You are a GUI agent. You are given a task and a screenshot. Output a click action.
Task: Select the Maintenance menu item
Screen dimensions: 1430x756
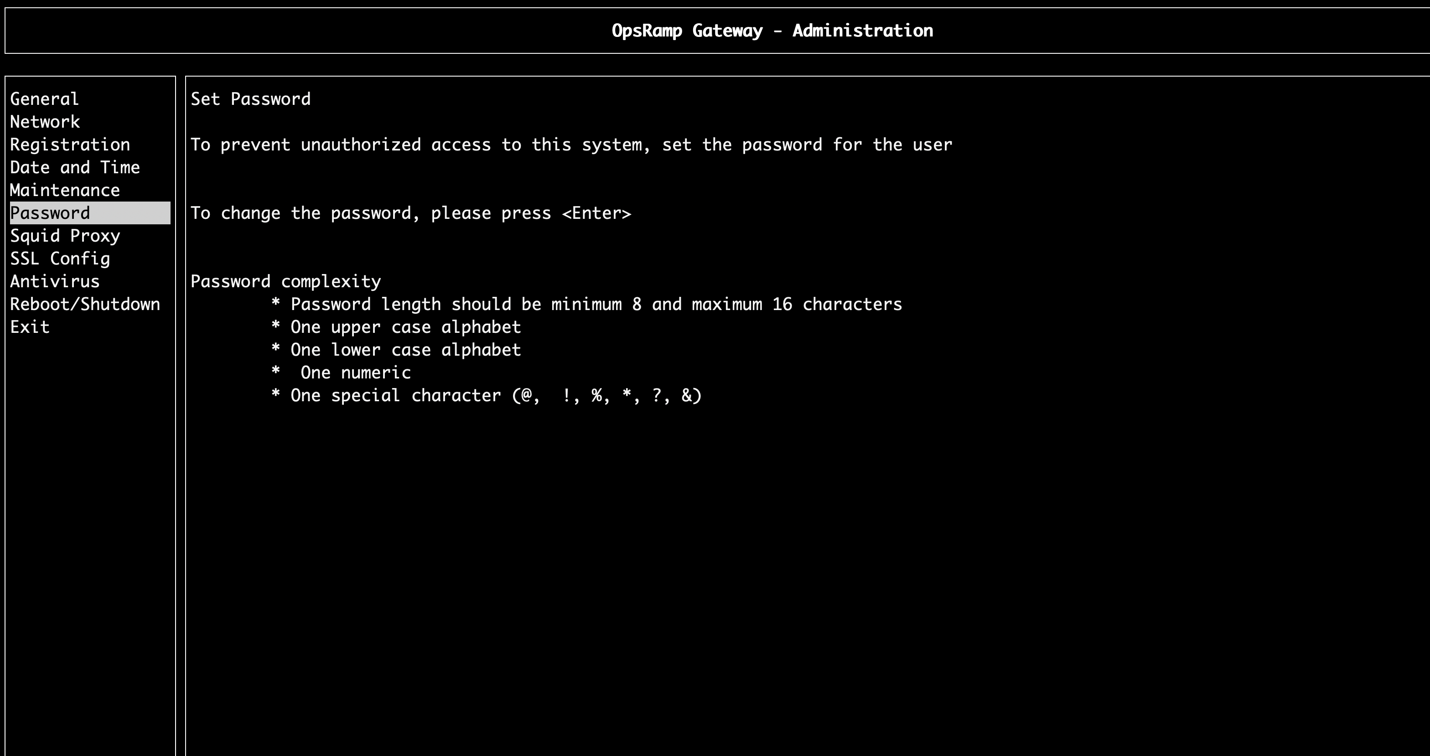65,191
